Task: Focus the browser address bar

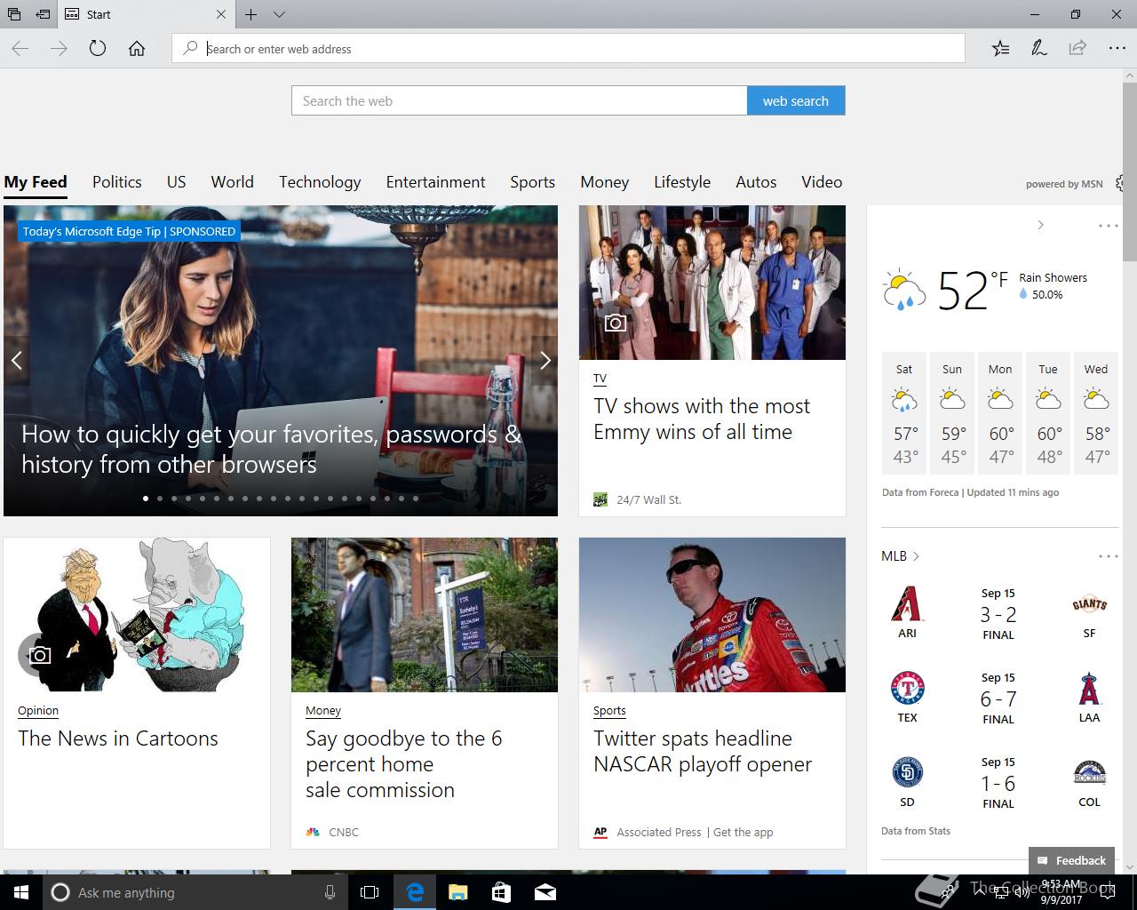Action: pyautogui.click(x=568, y=49)
